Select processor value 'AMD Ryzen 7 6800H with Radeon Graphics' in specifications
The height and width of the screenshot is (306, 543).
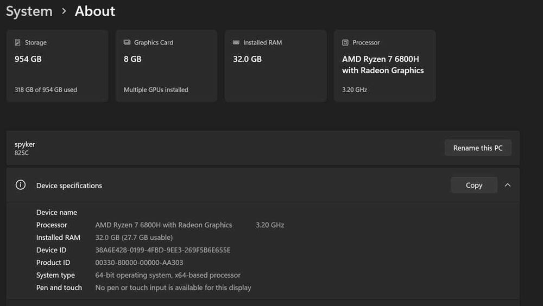(163, 225)
